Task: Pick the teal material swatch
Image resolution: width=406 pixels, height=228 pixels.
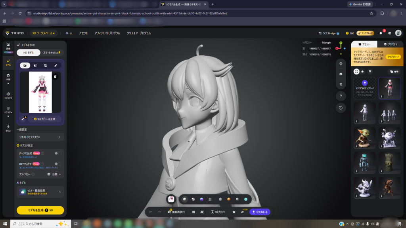Action: tap(246, 199)
